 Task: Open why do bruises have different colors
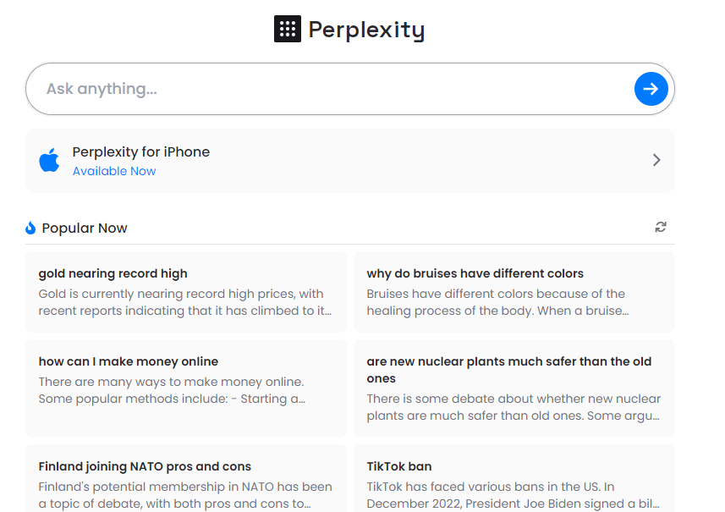(x=475, y=273)
